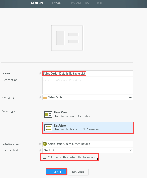Open the Parameters tab
Image resolution: width=147 pixels, height=178 pixels.
(80, 3)
